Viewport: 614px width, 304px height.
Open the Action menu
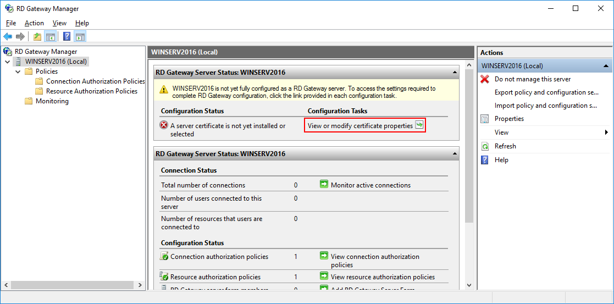pos(34,23)
